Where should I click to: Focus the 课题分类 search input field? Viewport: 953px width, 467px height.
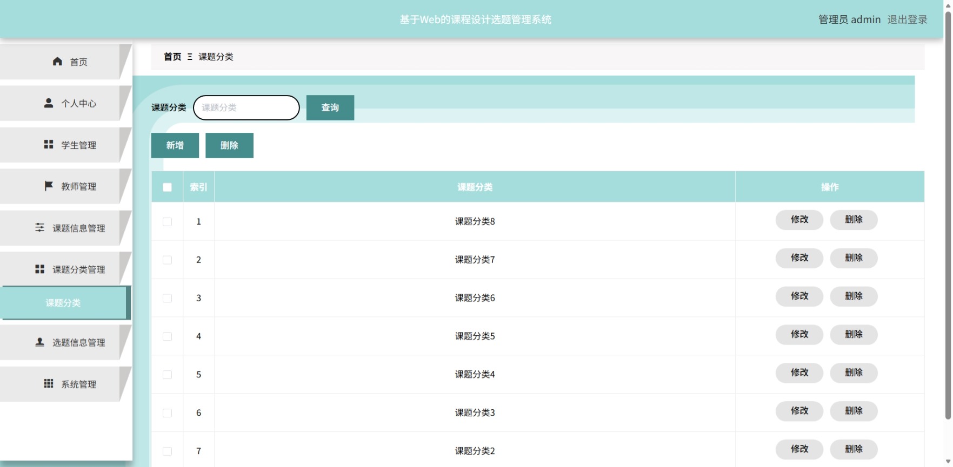tap(246, 107)
